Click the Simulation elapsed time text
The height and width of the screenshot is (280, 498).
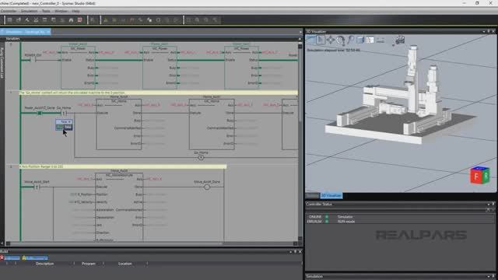click(x=334, y=50)
